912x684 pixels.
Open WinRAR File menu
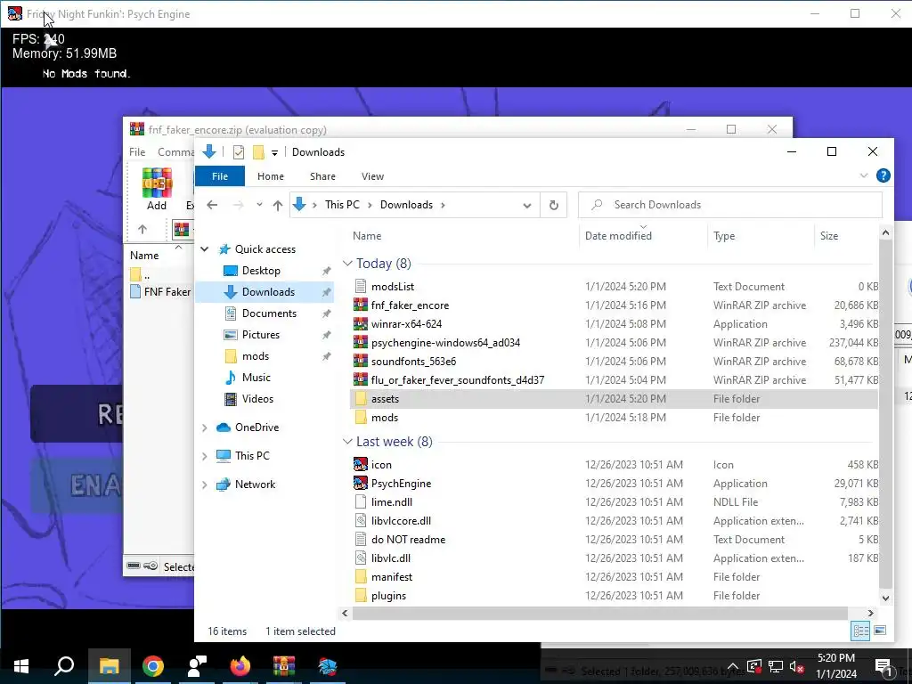[x=137, y=151]
